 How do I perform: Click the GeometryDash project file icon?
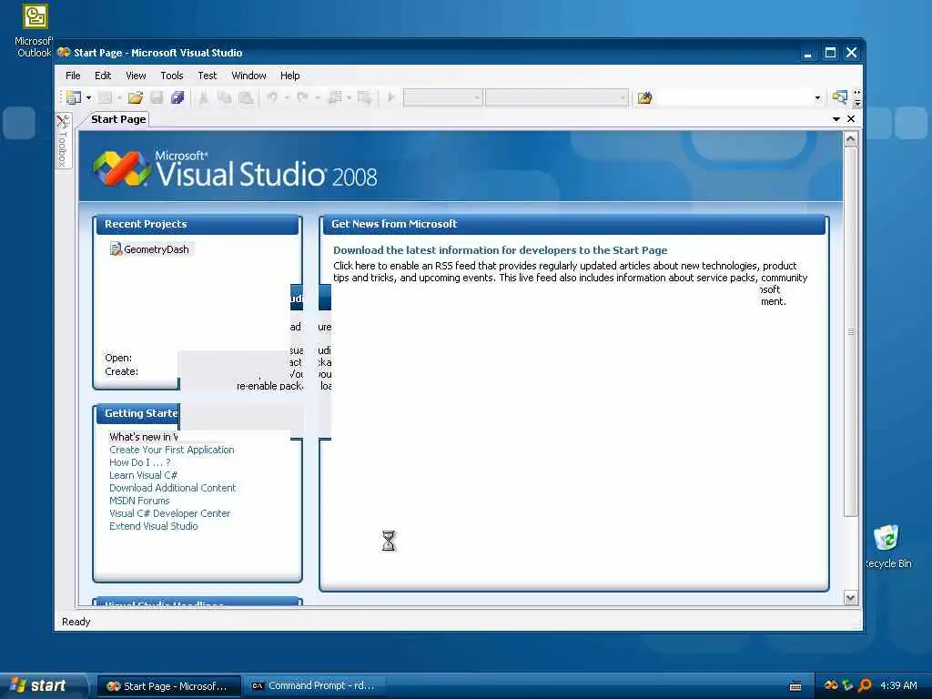click(116, 248)
